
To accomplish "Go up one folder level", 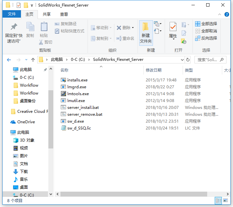I will [33, 60].
